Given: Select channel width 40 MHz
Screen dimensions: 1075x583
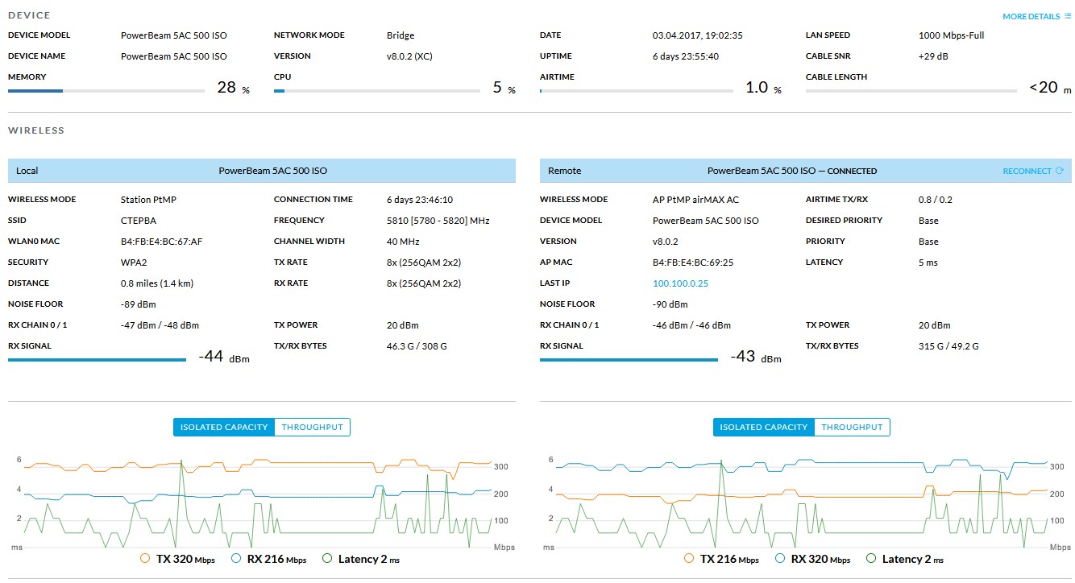Looking at the screenshot, I should pyautogui.click(x=404, y=242).
